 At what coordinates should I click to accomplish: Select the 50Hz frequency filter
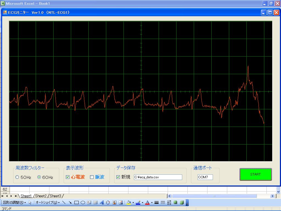coord(17,177)
